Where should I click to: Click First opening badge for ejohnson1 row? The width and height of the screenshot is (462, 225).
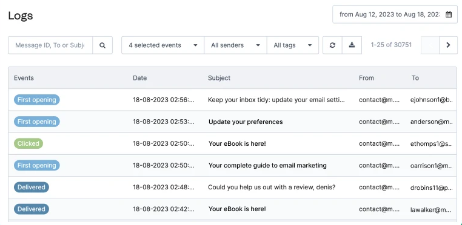coord(37,100)
